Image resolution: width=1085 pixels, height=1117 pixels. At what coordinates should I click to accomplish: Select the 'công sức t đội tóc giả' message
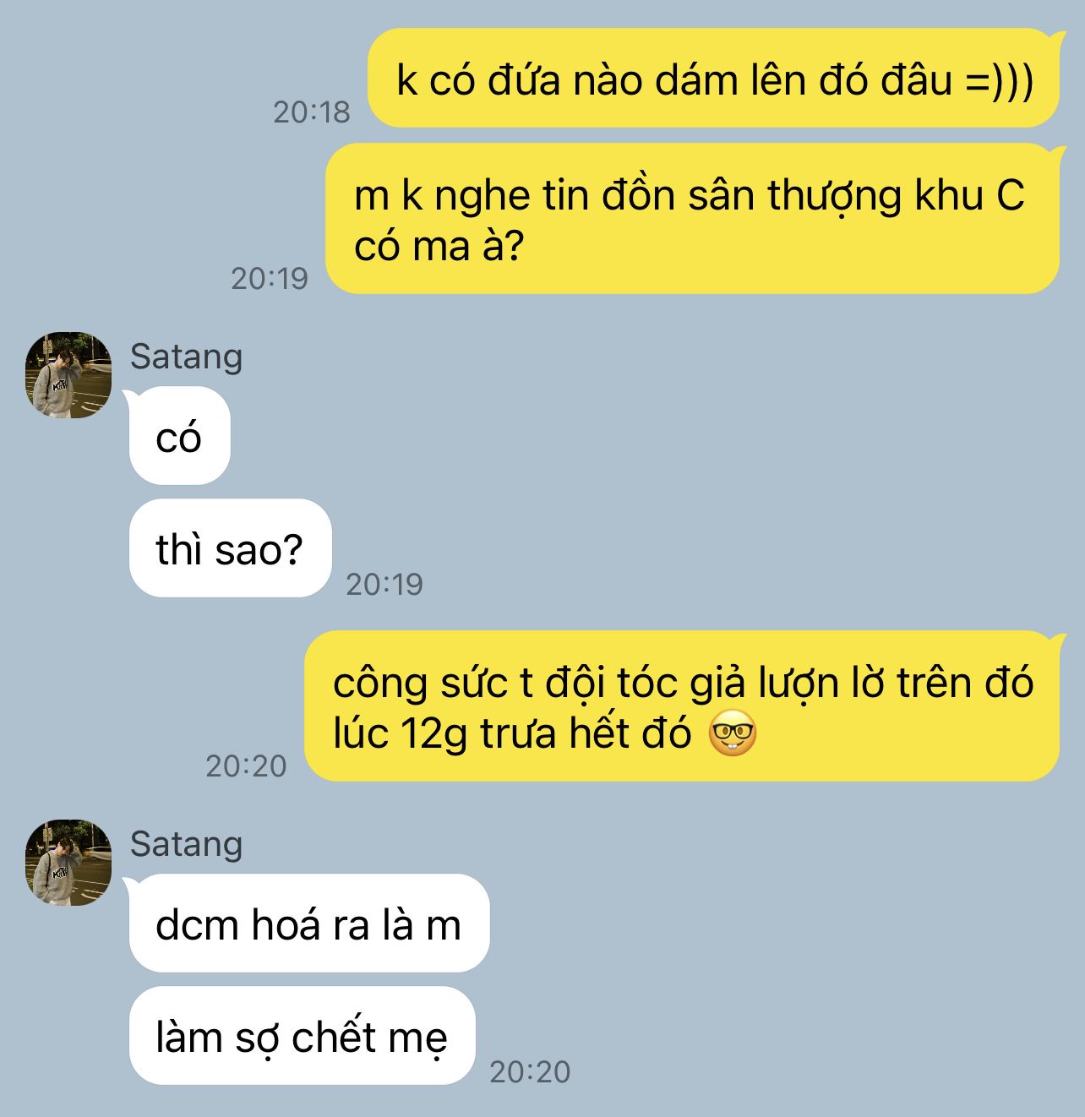pyautogui.click(x=681, y=706)
